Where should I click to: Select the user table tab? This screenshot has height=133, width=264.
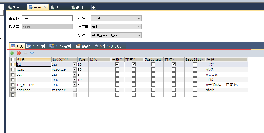[x=38, y=7]
